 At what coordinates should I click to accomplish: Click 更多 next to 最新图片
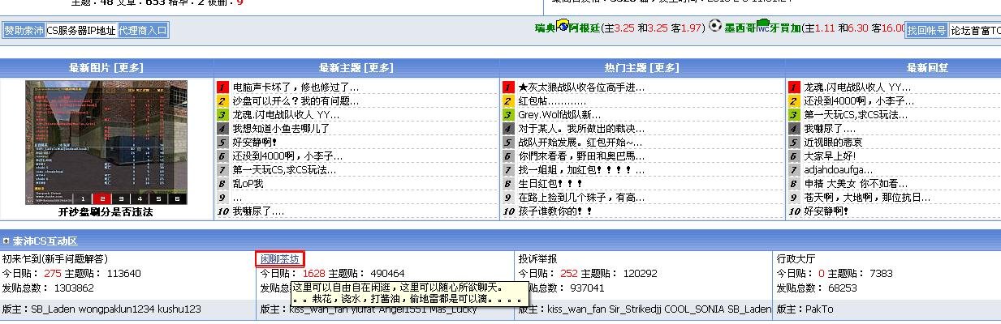click(x=129, y=67)
